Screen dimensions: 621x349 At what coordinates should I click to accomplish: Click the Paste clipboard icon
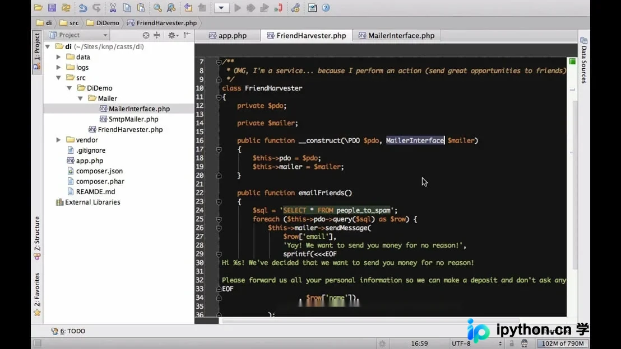[141, 7]
